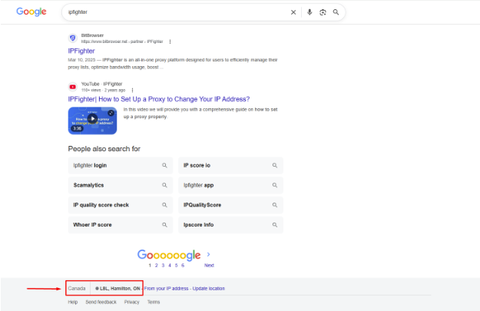Click the bitbrowser.net URL breadcrumb text
Viewport: 480px width, 311px height.
[x=122, y=41]
